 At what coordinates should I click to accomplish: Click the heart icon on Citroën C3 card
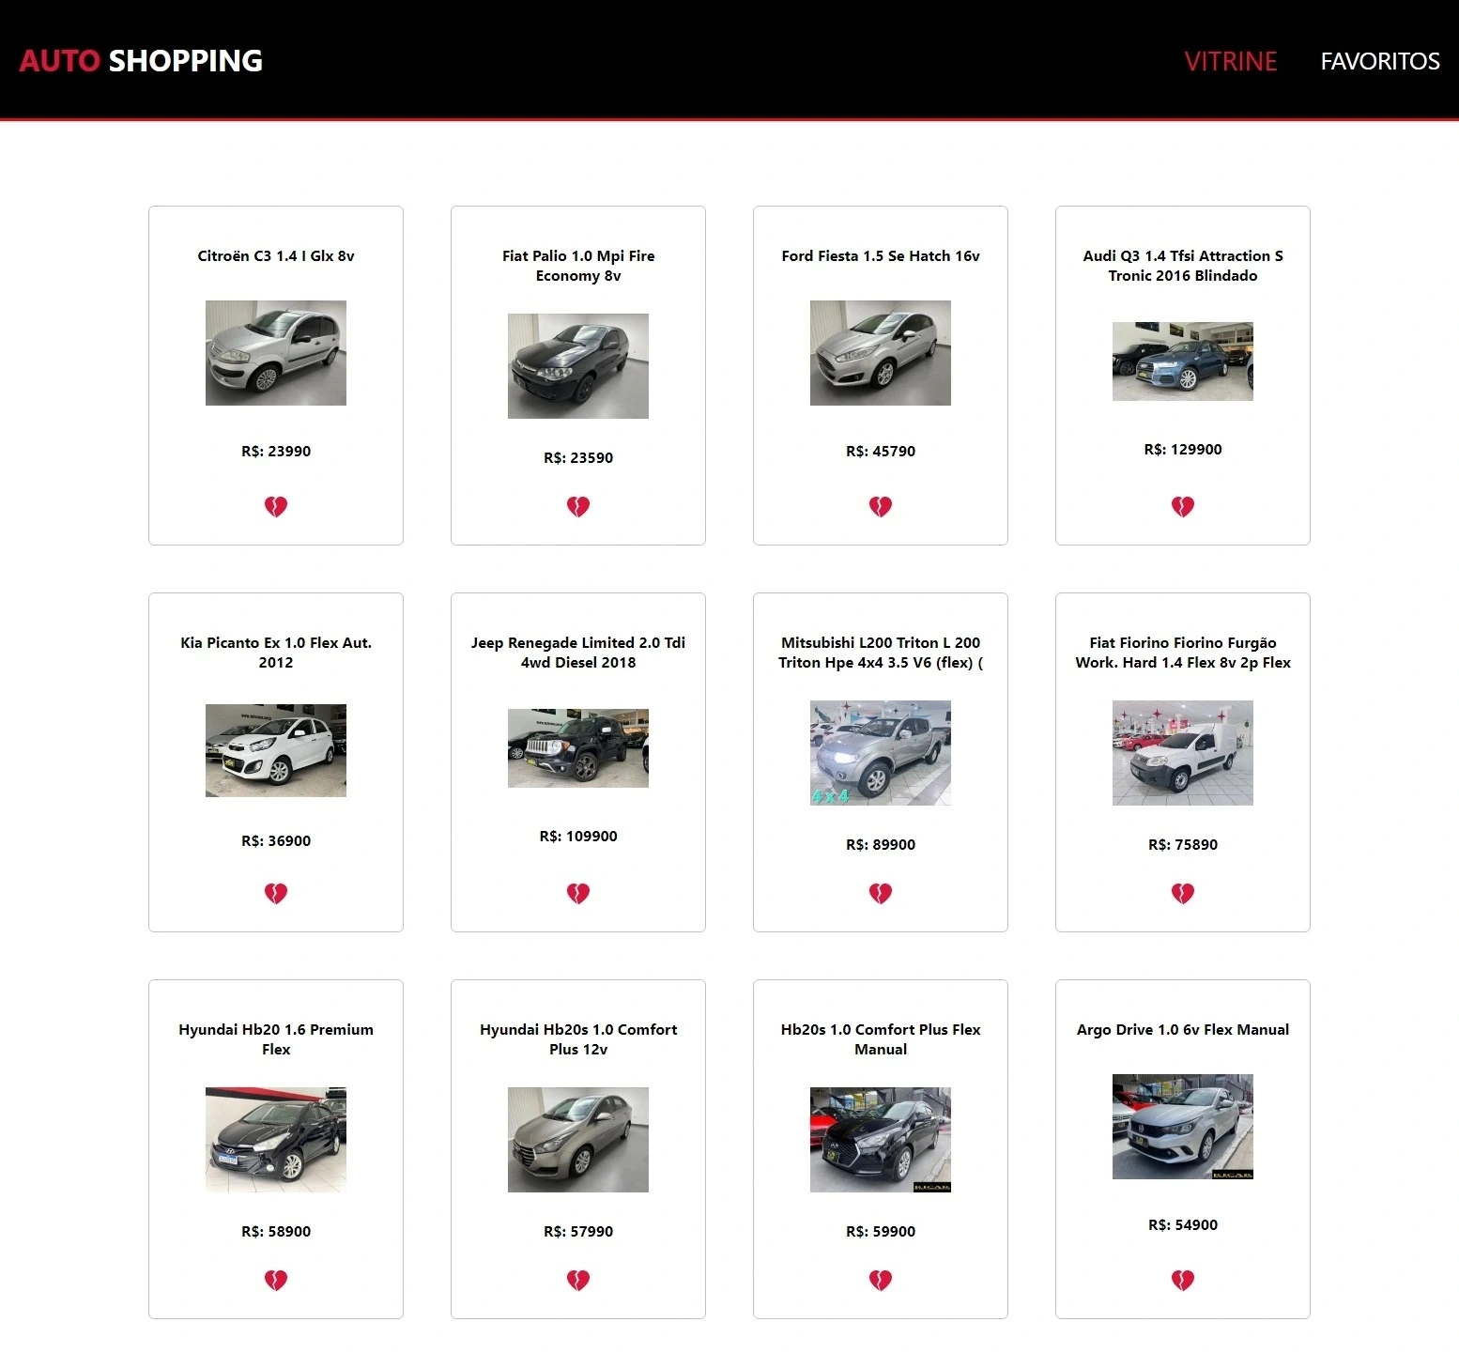click(276, 507)
